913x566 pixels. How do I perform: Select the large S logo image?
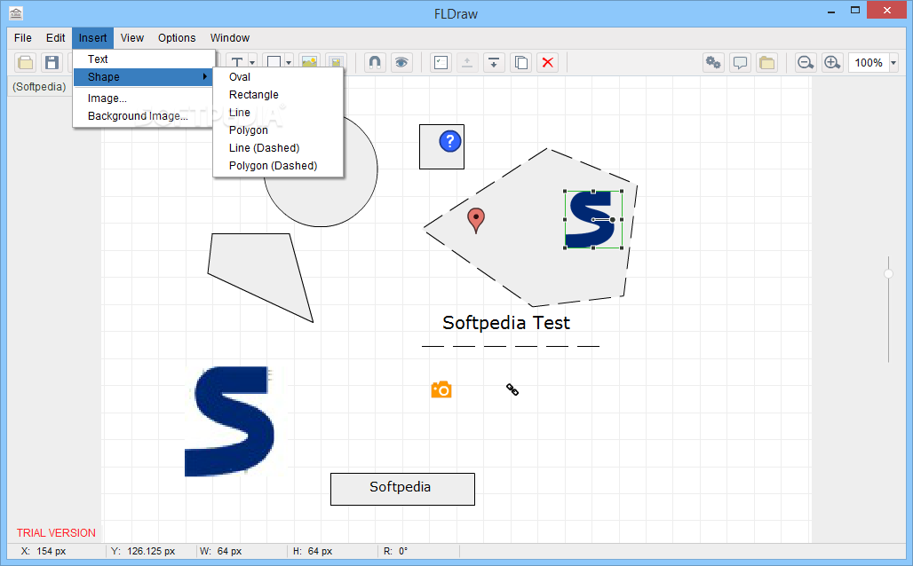[231, 421]
